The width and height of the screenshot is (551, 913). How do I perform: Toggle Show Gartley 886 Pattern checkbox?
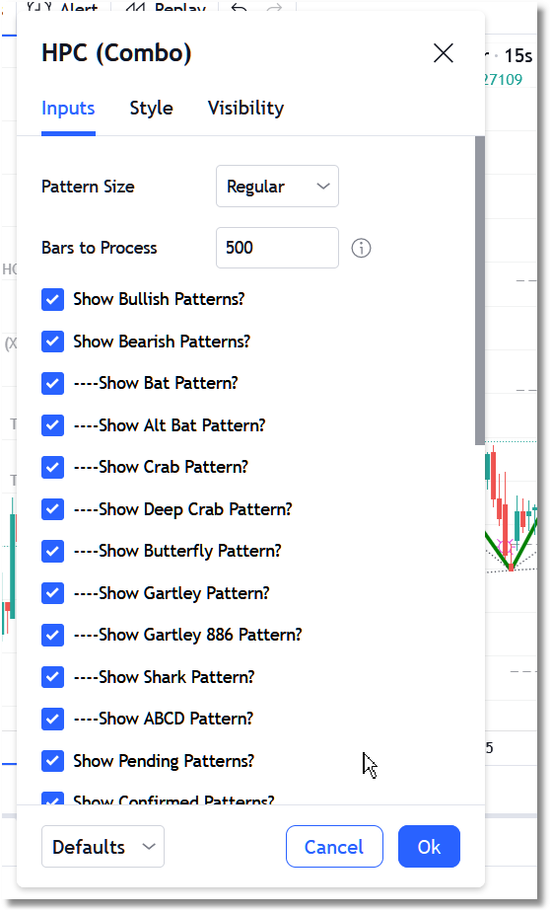[53, 635]
